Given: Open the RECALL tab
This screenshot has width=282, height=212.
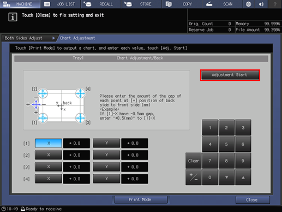Looking at the screenshot, I should 101,4.
